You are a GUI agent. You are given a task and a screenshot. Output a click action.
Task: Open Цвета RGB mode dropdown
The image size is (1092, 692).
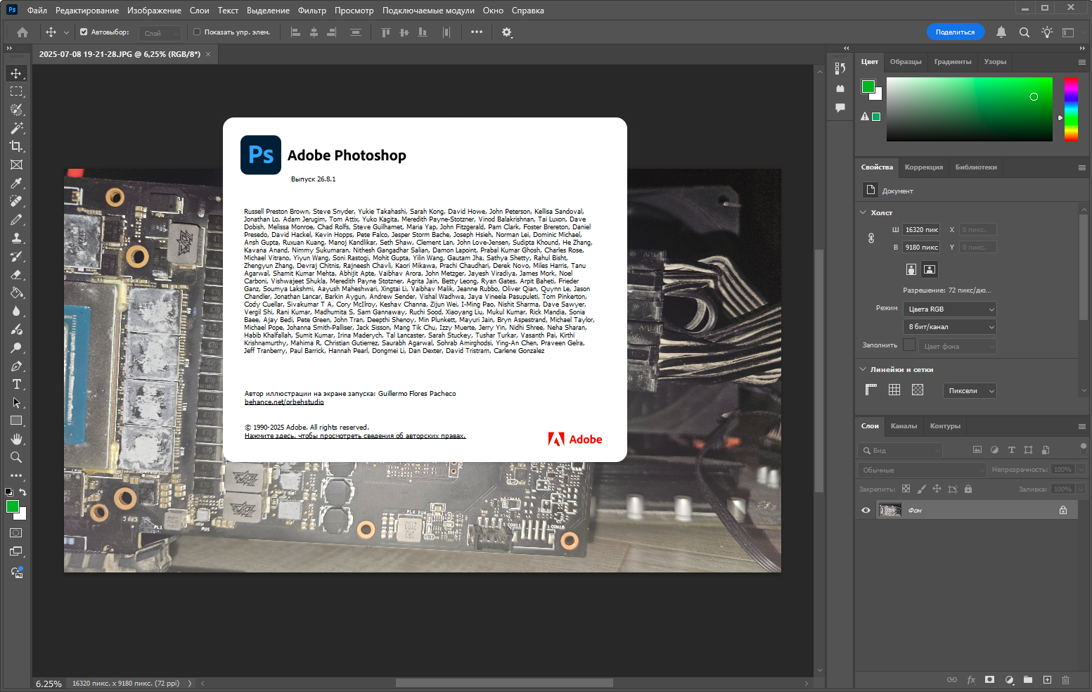[x=950, y=309]
